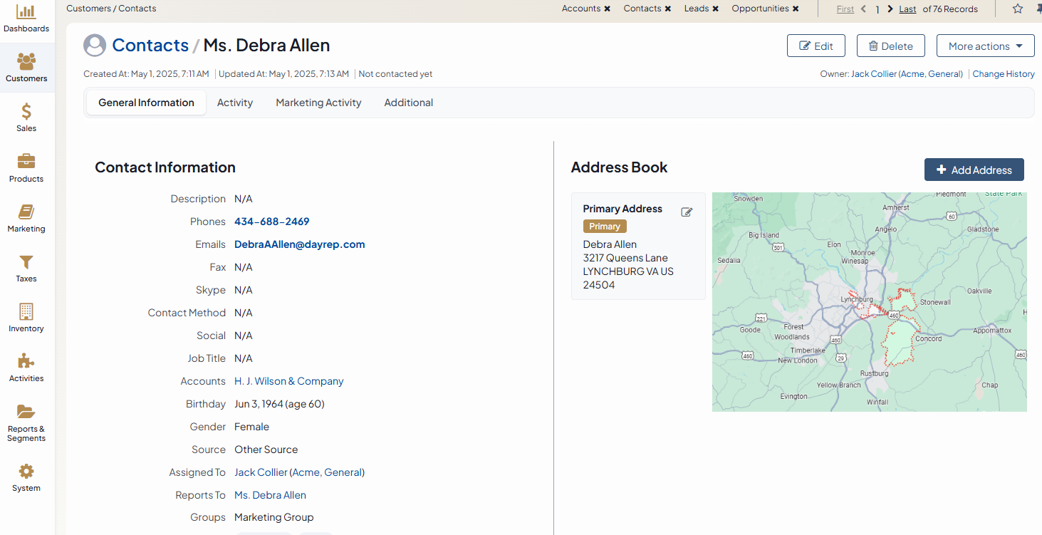The image size is (1042, 535).
Task: Open the Marketing sidebar icon
Action: click(26, 212)
